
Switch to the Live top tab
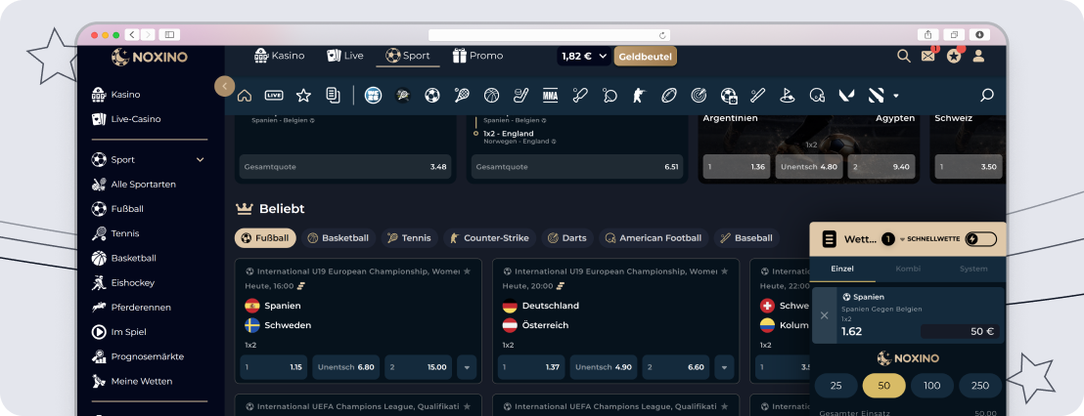pos(345,56)
